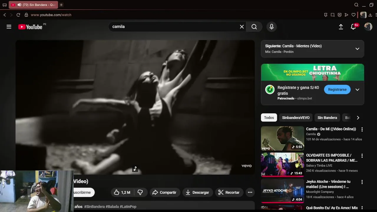Image resolution: width=377 pixels, height=212 pixels.
Task: Click the ad blocker shield icon
Action: [339, 15]
